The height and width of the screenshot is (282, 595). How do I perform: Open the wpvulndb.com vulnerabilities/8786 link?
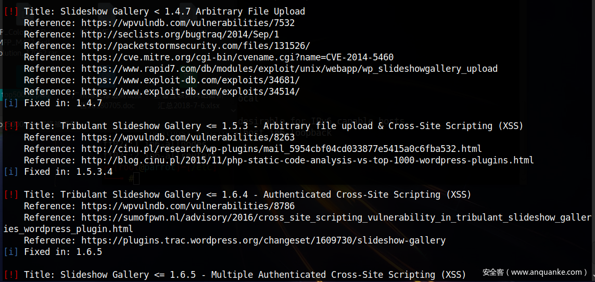coord(188,206)
